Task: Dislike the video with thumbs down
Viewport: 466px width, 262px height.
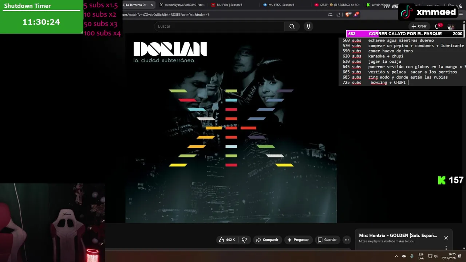Action: [244, 240]
